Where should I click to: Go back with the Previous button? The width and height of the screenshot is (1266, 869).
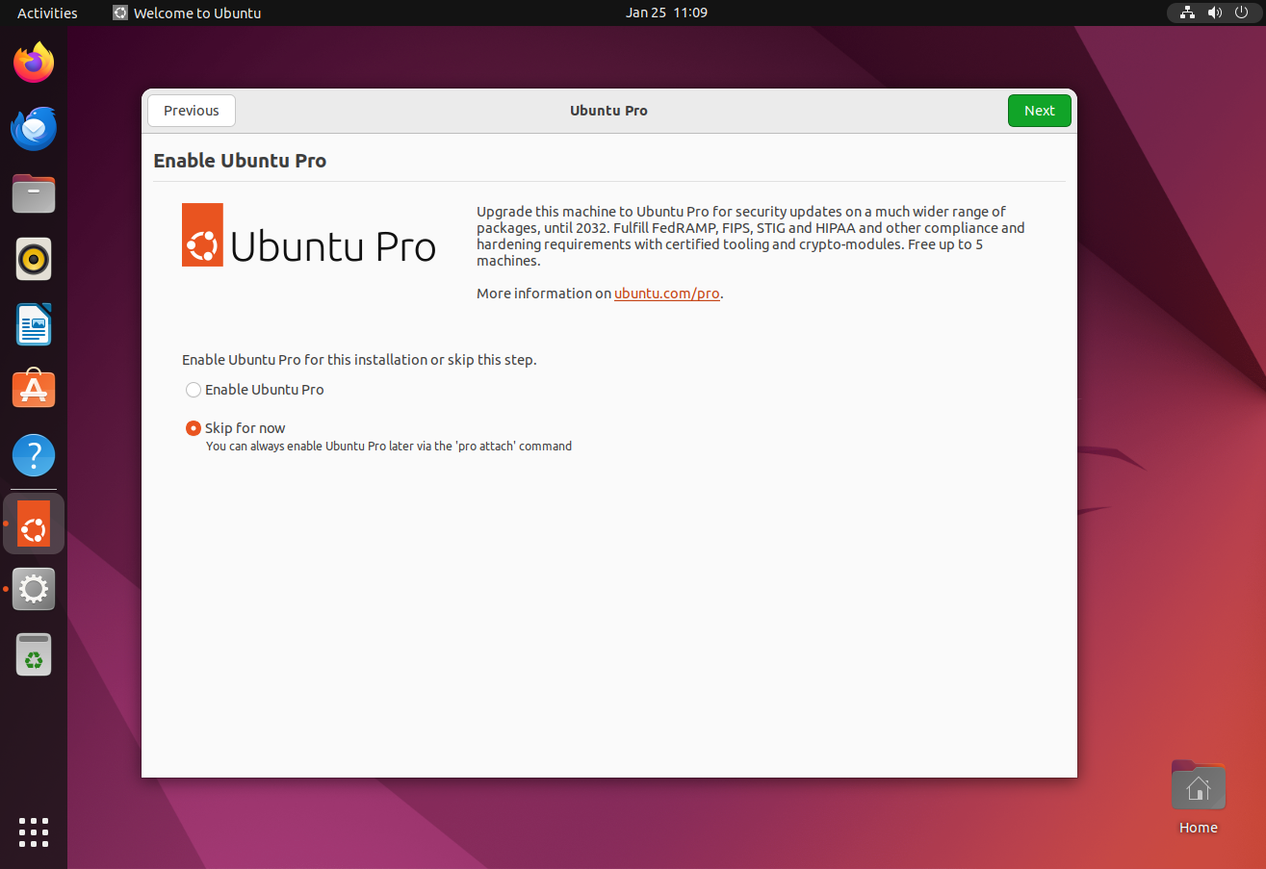[192, 111]
